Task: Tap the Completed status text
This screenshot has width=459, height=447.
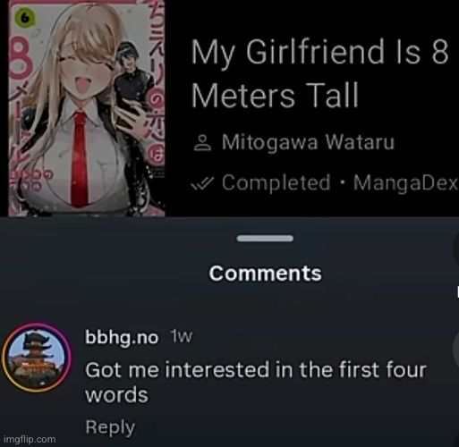Action: [x=276, y=182]
